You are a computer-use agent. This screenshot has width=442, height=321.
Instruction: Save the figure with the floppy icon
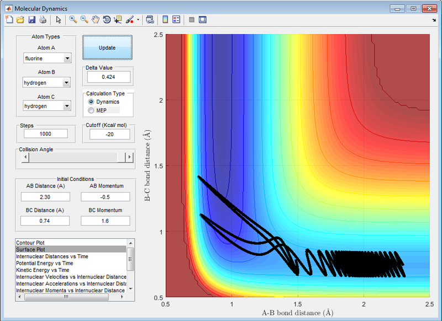tap(31, 20)
